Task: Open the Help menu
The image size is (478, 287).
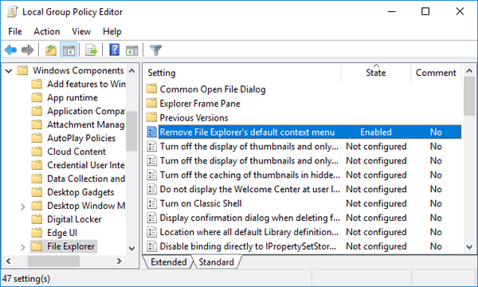Action: click(112, 31)
